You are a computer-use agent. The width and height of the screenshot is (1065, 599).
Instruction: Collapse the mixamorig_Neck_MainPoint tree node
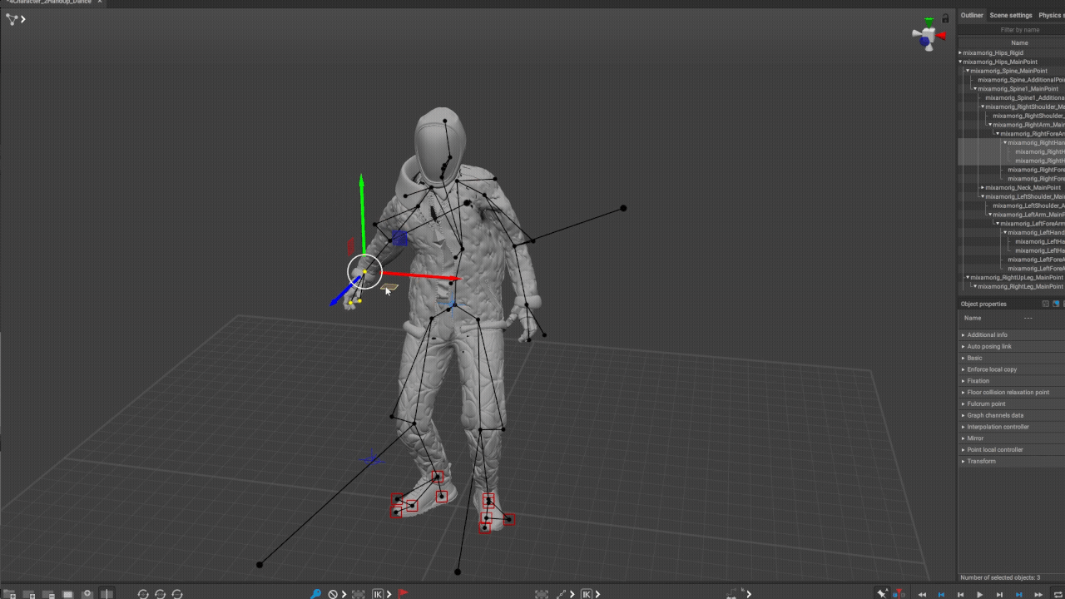[983, 188]
